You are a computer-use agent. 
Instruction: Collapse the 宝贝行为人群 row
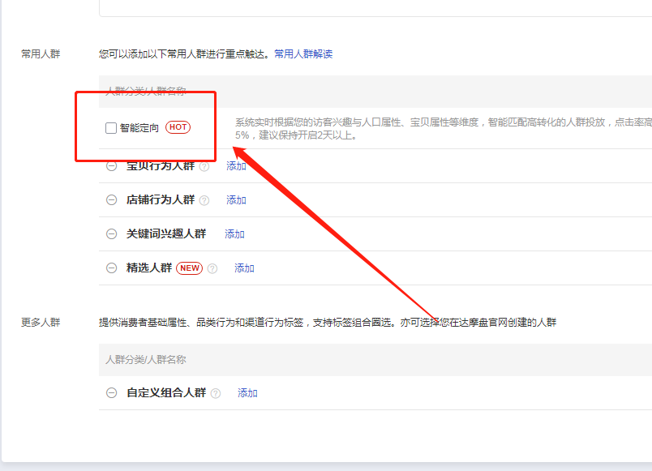pyautogui.click(x=111, y=166)
